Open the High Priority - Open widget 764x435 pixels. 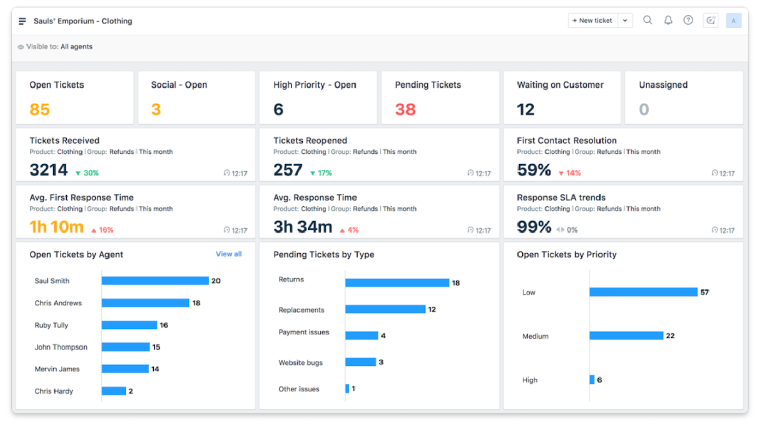click(318, 97)
